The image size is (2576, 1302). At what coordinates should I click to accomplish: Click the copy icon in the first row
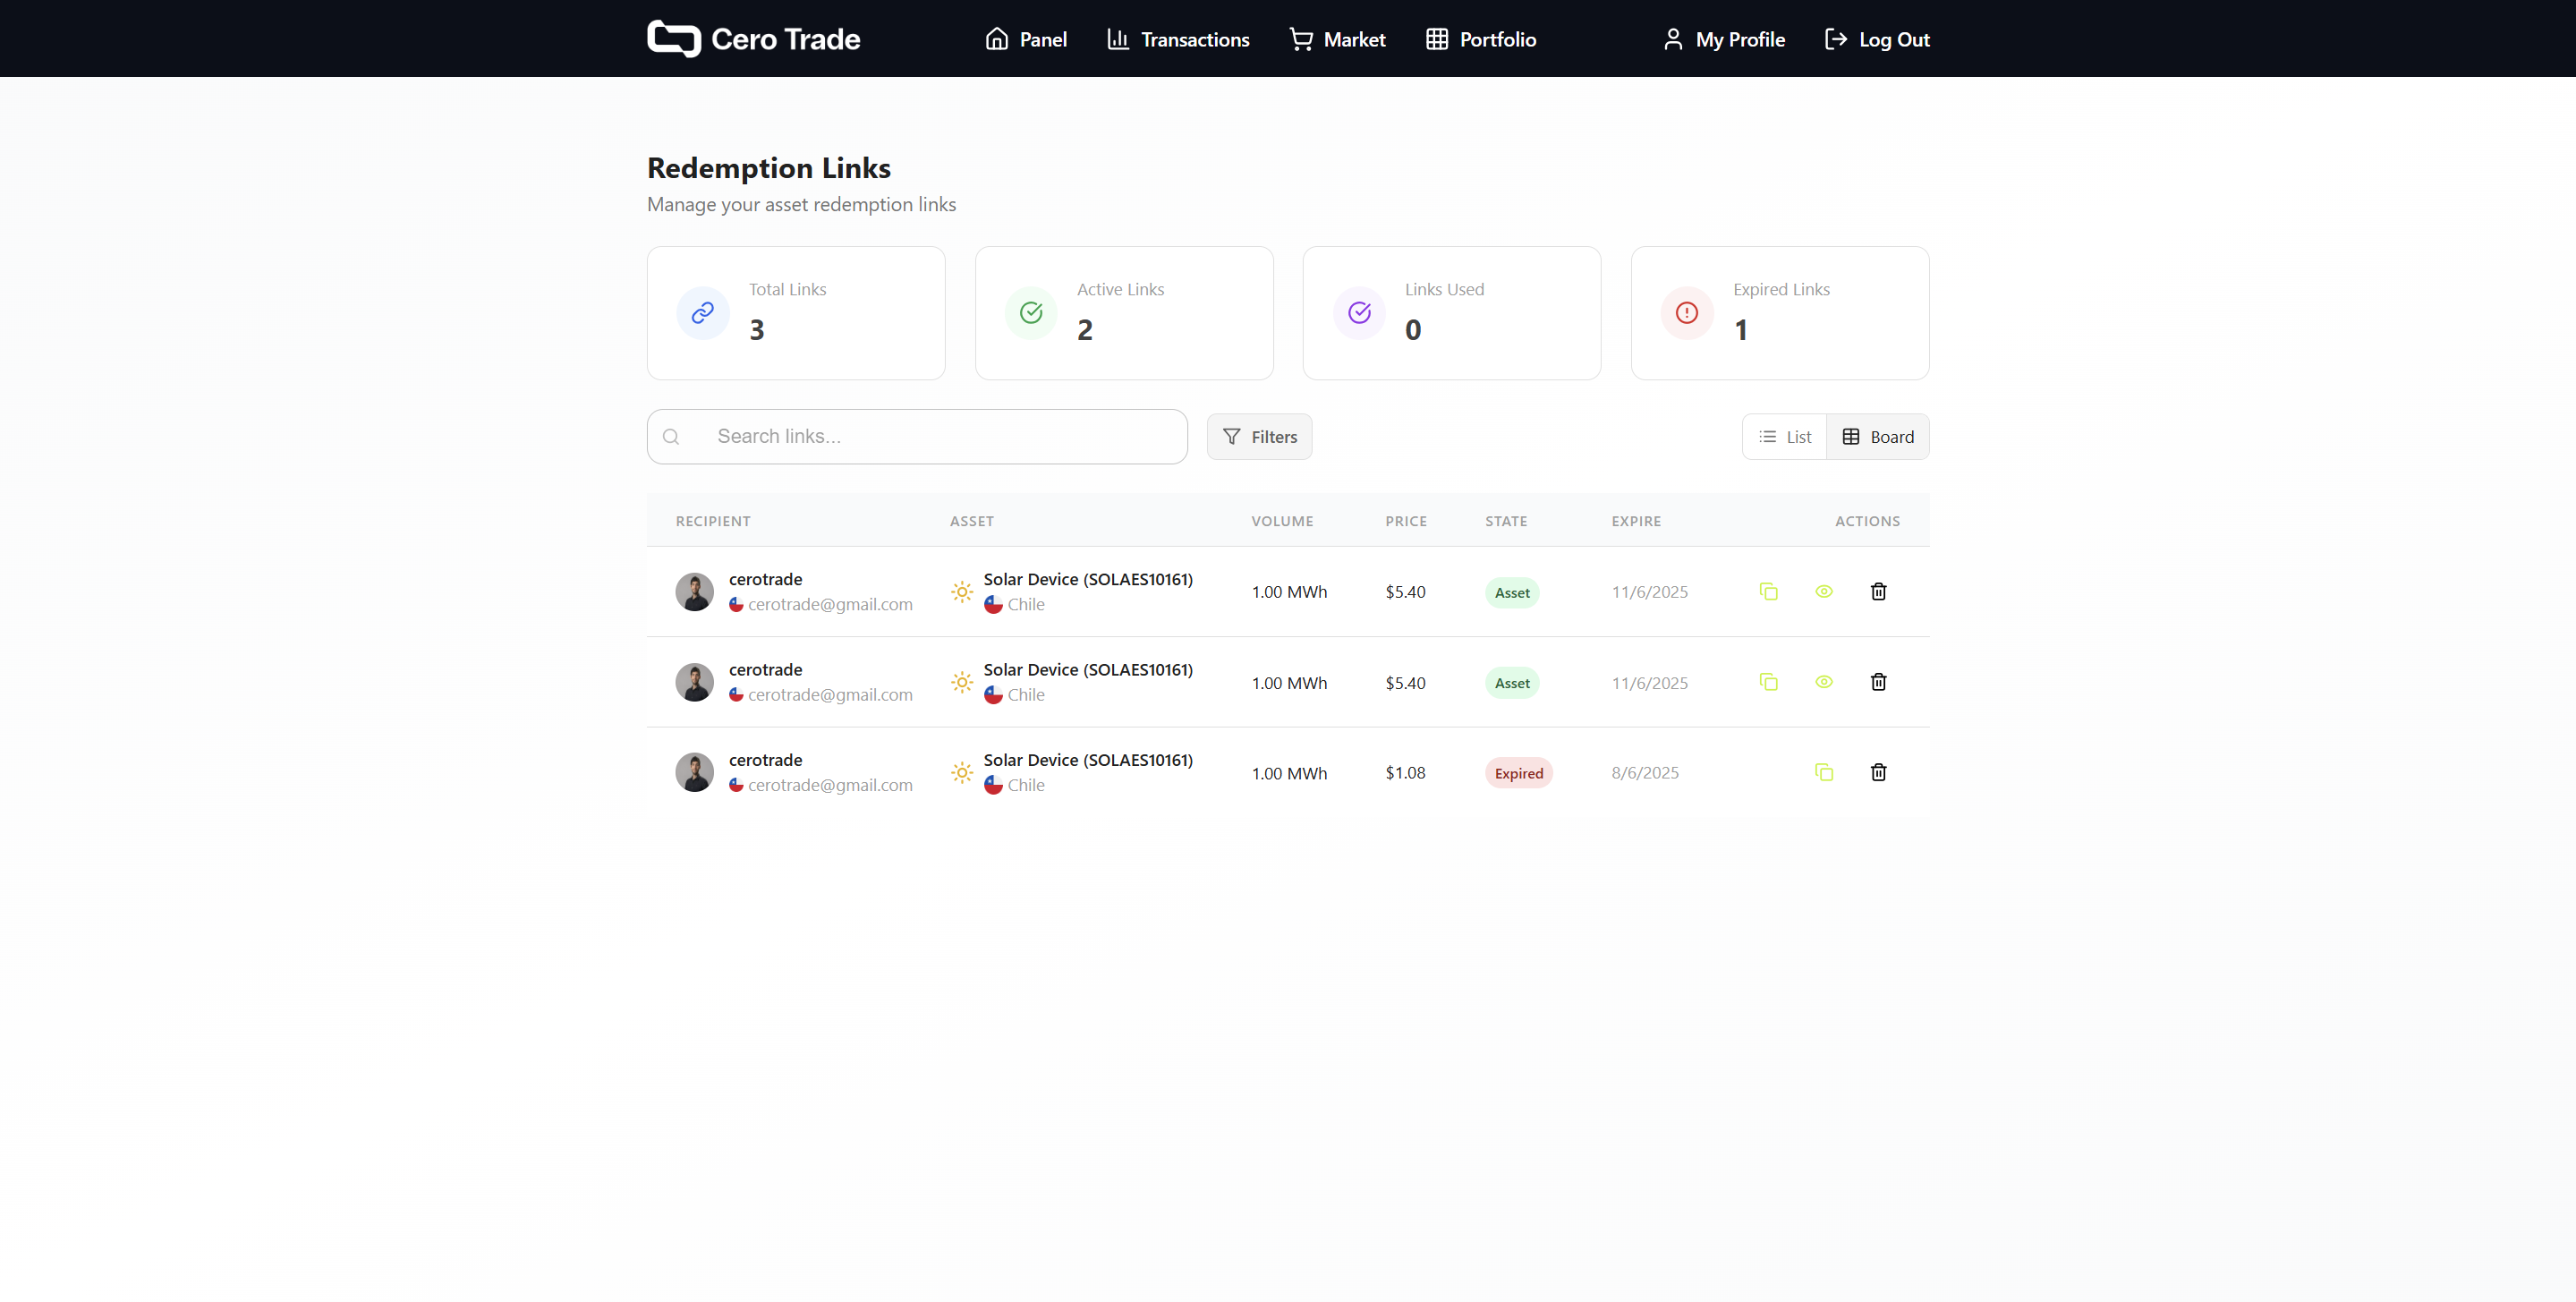click(x=1768, y=592)
